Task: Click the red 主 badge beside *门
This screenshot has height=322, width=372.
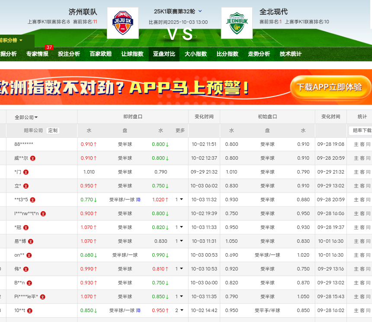Action: click(26, 172)
